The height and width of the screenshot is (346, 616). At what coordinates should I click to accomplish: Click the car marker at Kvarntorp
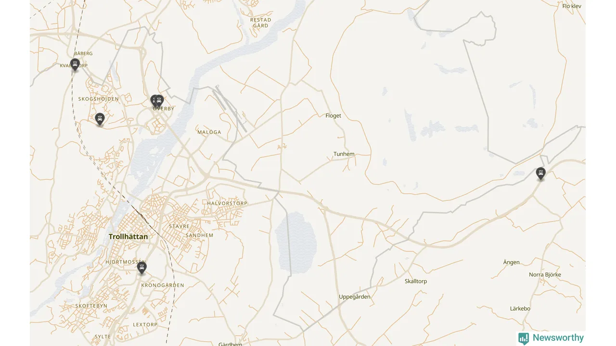point(75,64)
